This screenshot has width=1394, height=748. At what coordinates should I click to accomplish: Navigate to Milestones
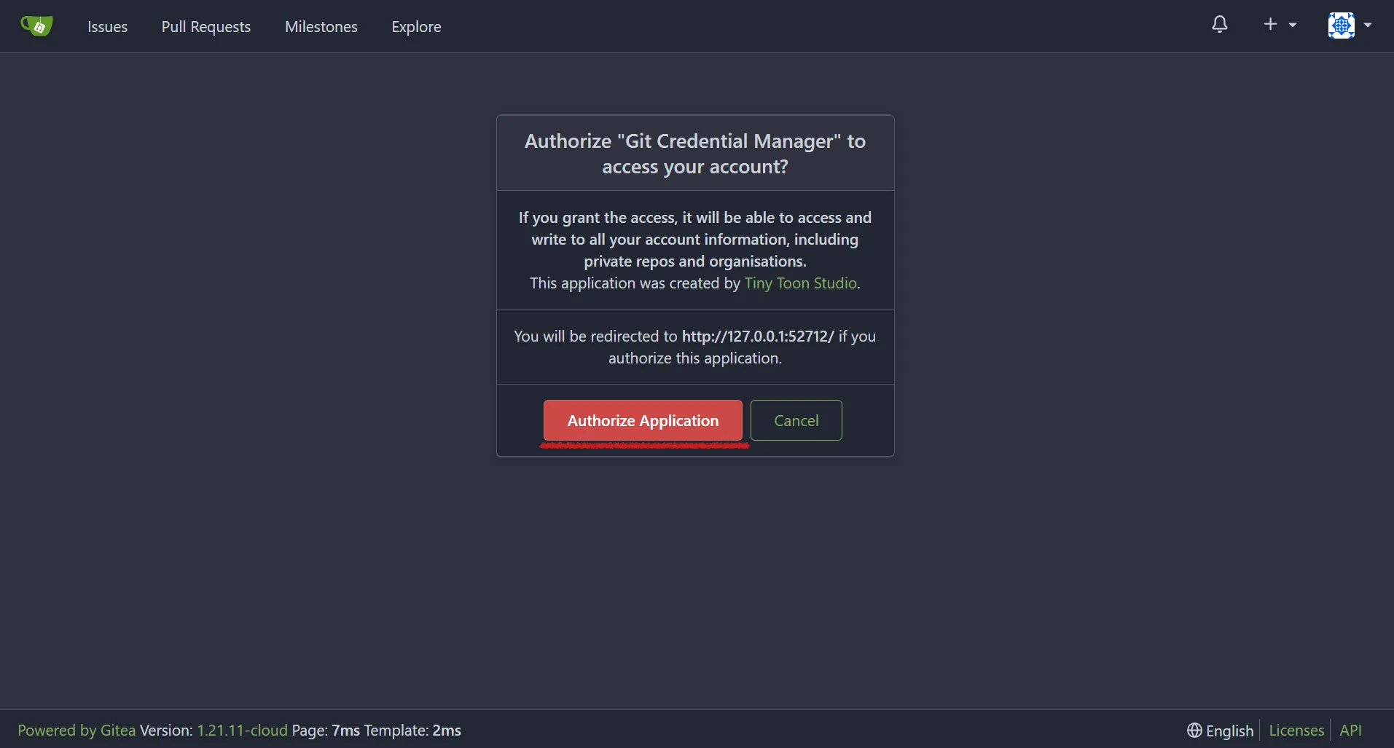[x=321, y=26]
